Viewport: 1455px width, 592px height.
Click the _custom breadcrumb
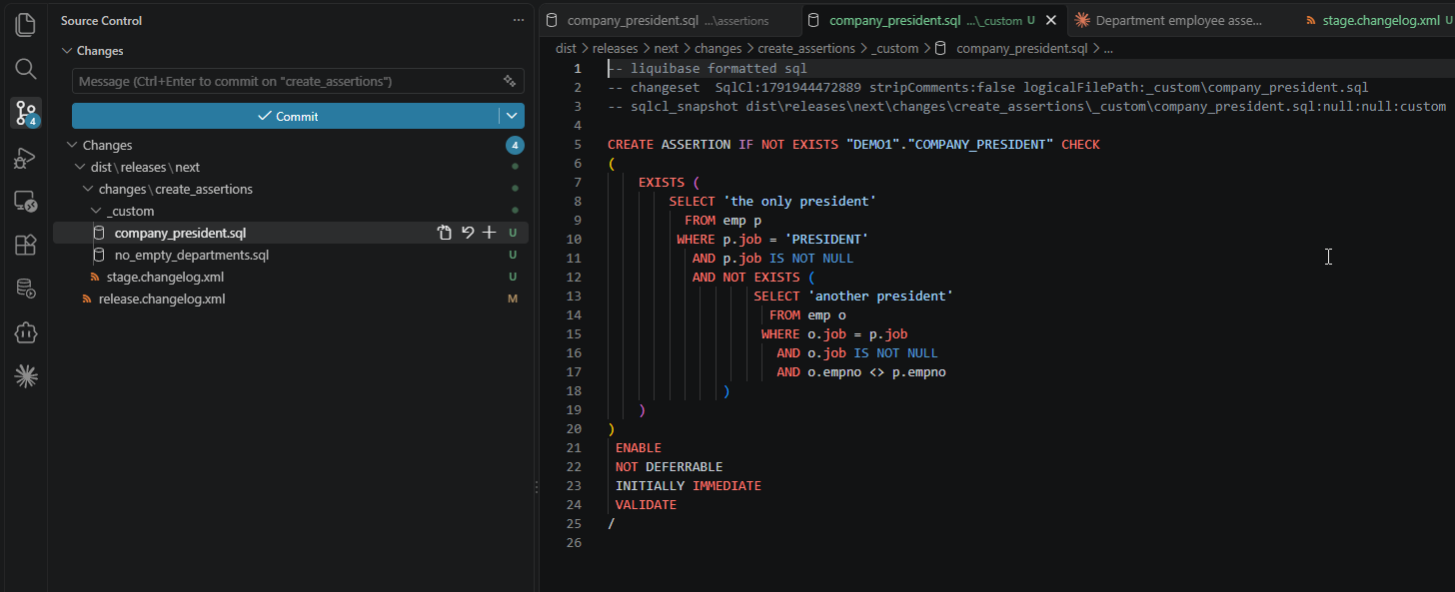[894, 48]
